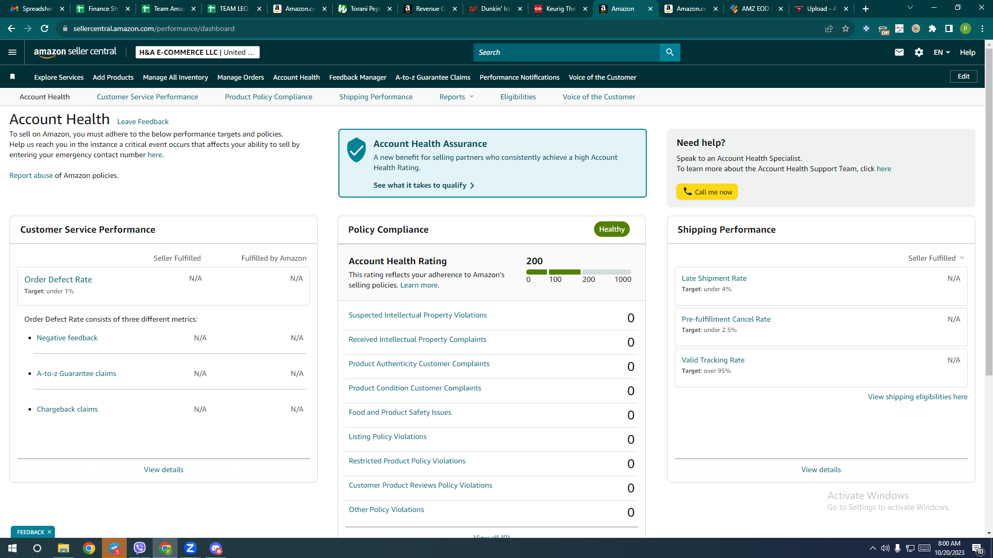Open File Explorer from taskbar
This screenshot has width=993, height=558.
[64, 548]
